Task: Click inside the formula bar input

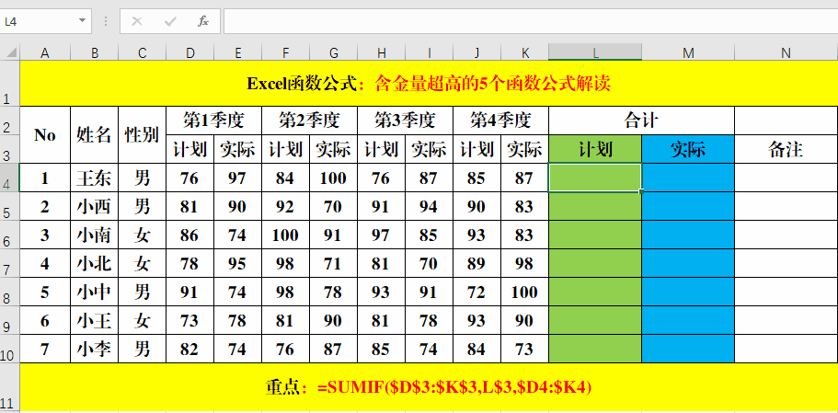Action: [530, 21]
